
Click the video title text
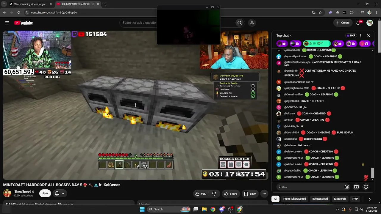(61, 185)
